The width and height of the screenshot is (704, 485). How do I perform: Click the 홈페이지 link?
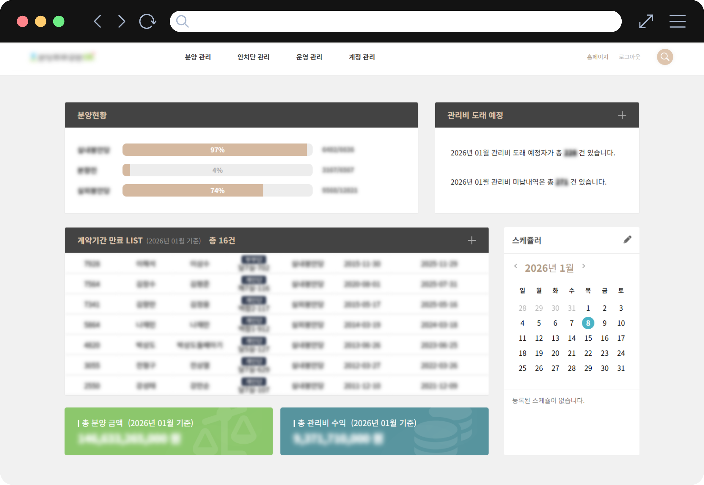[x=598, y=57]
